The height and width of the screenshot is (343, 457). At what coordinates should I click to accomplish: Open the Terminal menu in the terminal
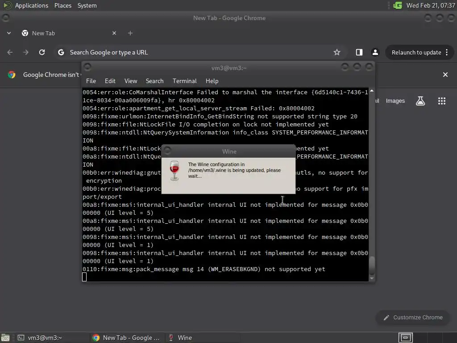(184, 81)
